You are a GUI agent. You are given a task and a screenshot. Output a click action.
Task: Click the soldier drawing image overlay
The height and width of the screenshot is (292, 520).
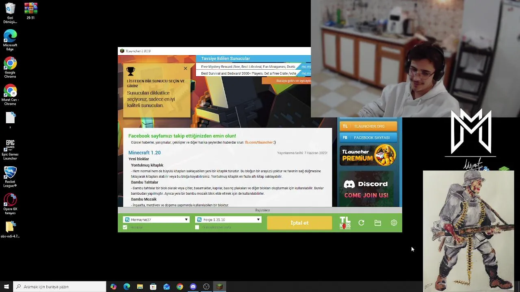pyautogui.click(x=468, y=231)
